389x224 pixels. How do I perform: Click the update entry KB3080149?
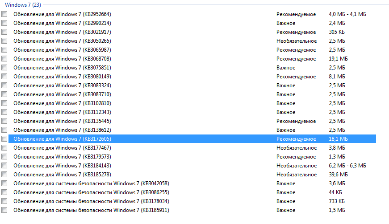[192, 77]
